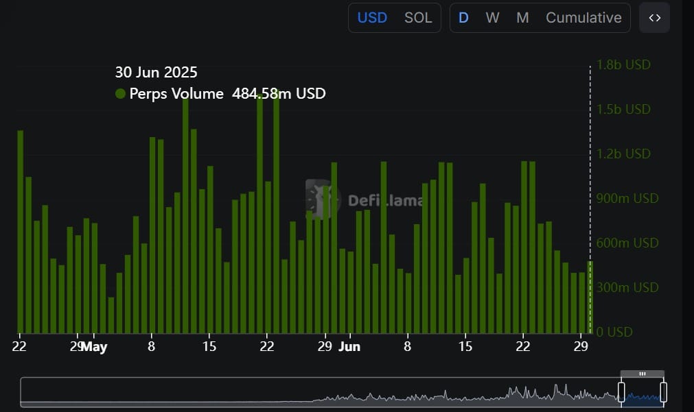Click the embed code icon button
Image resolution: width=694 pixels, height=412 pixels.
(x=654, y=17)
